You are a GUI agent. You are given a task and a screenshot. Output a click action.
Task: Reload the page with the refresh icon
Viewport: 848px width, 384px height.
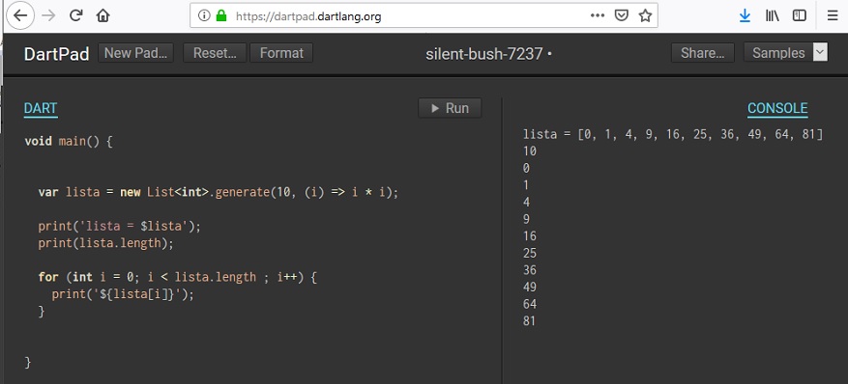(75, 15)
